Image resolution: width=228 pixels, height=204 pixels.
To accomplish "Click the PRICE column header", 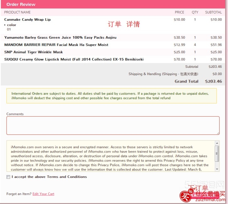I will click(180, 12).
